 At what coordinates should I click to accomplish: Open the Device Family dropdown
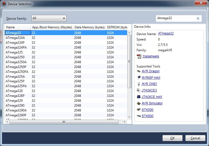point(49,18)
